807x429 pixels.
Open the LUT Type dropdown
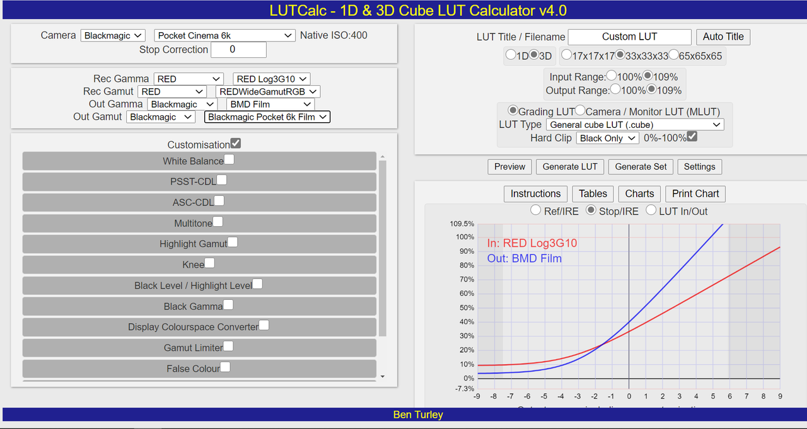pos(635,125)
